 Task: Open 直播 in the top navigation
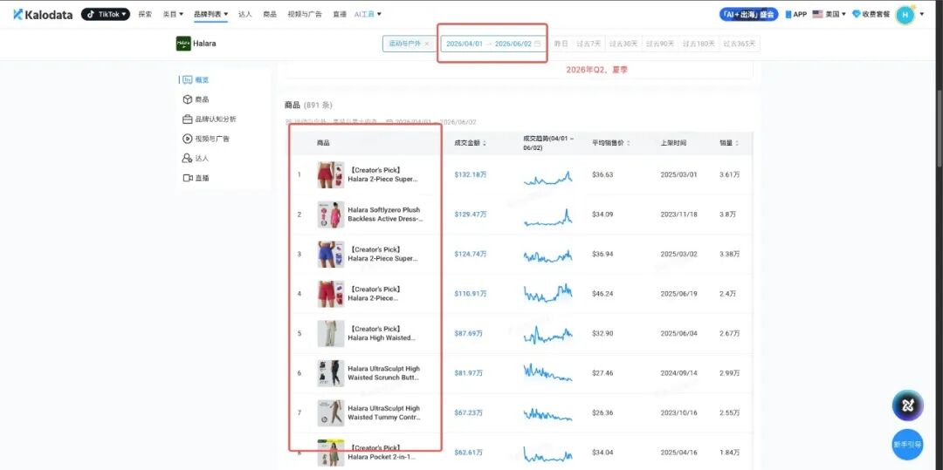[340, 14]
